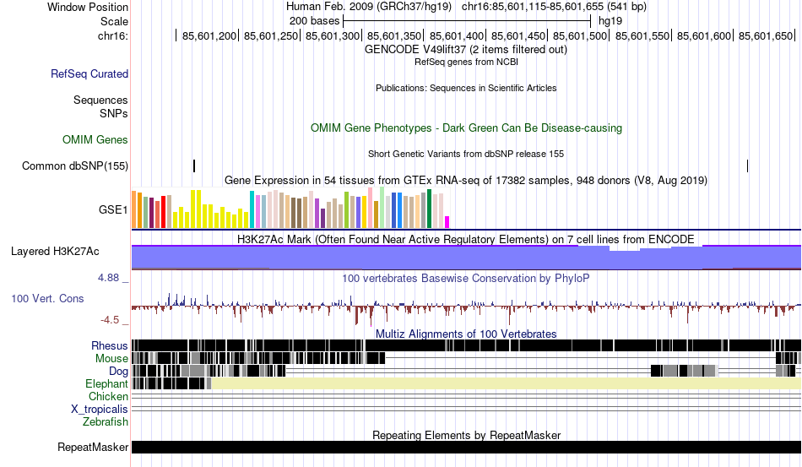Click the blue H3K27Ac signal layer
This screenshot has width=802, height=467.
466,258
